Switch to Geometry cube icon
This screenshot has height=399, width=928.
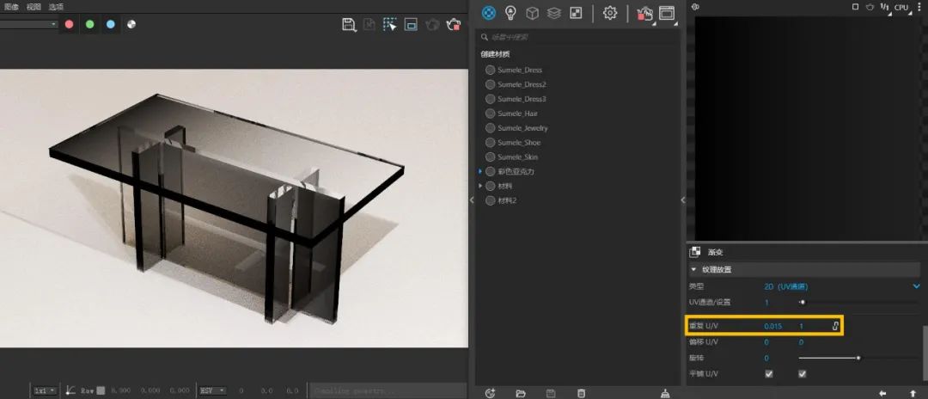[x=532, y=13]
